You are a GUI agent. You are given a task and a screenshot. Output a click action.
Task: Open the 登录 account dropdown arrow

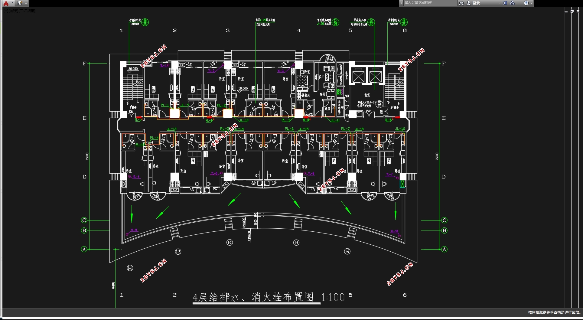tap(499, 3)
